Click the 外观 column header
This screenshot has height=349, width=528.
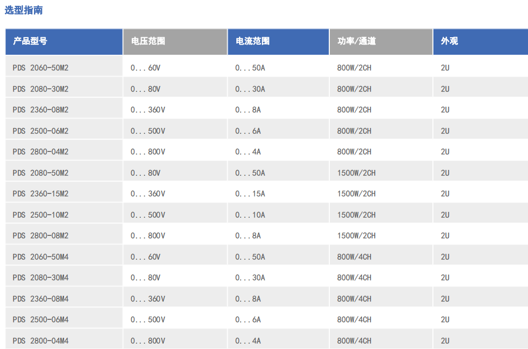pos(481,42)
